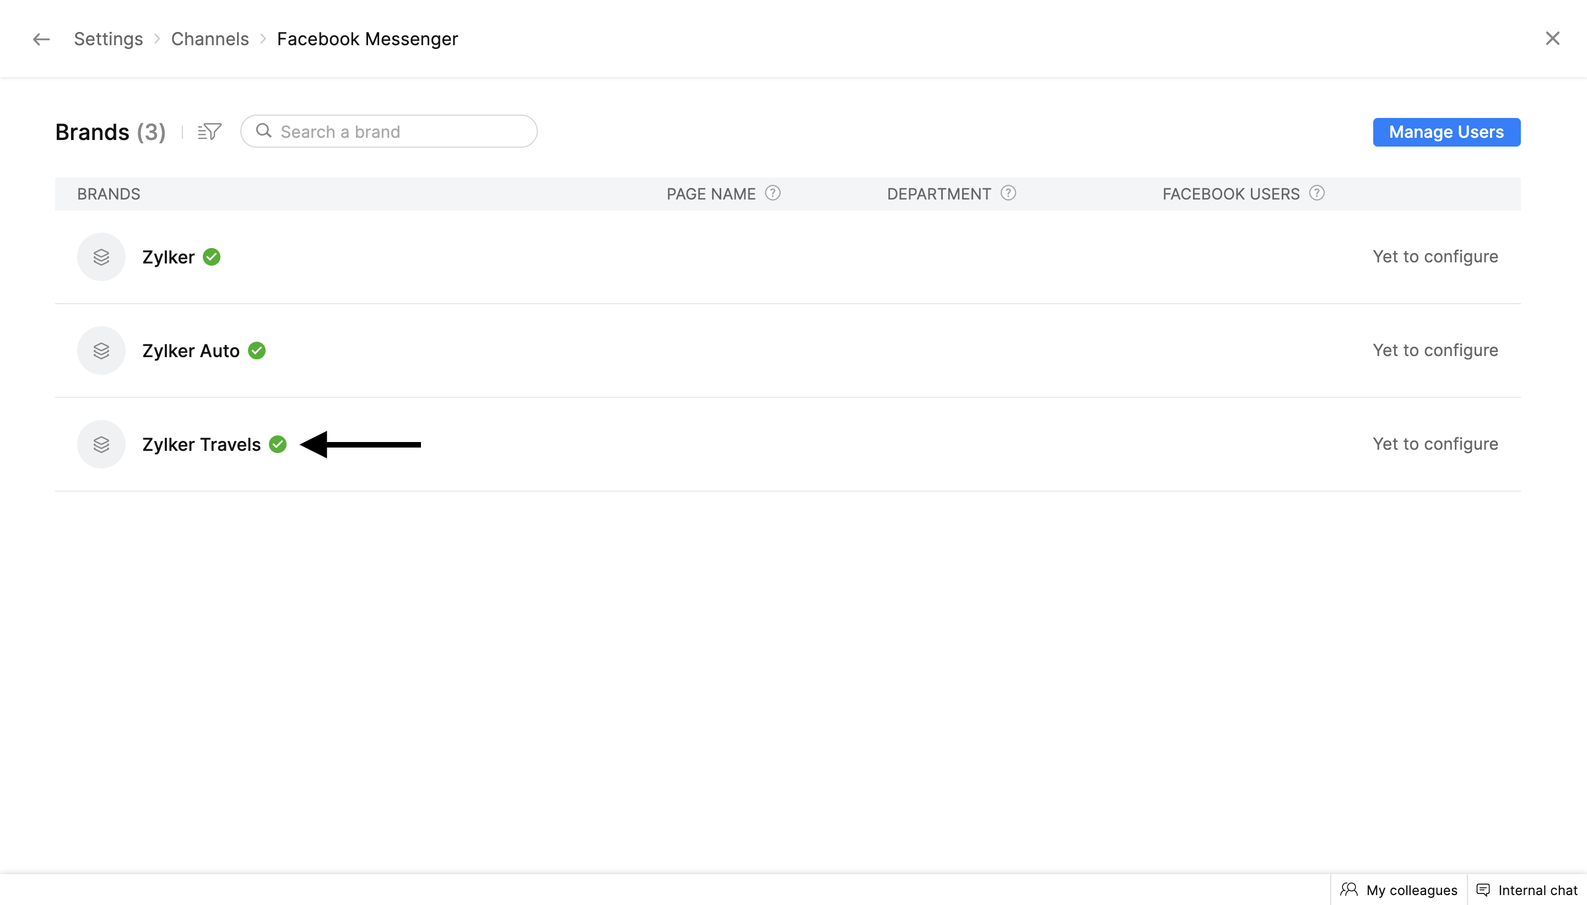This screenshot has height=905, width=1587.
Task: Open the Internal chat panel
Action: [1527, 890]
